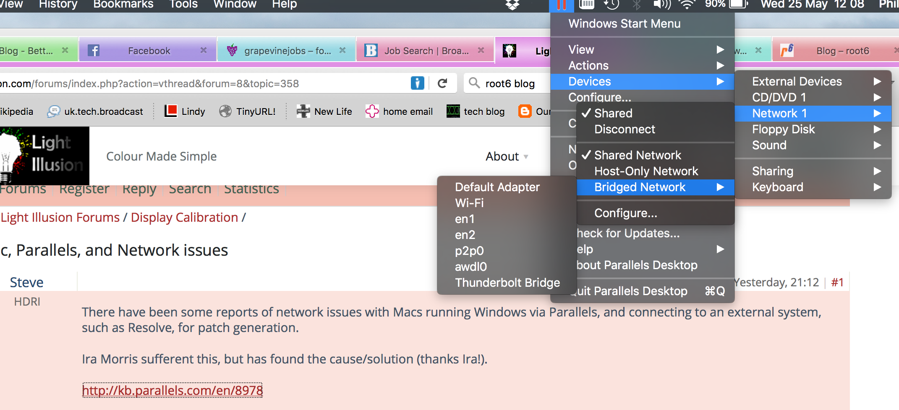Expand External Devices submenu

coord(813,81)
